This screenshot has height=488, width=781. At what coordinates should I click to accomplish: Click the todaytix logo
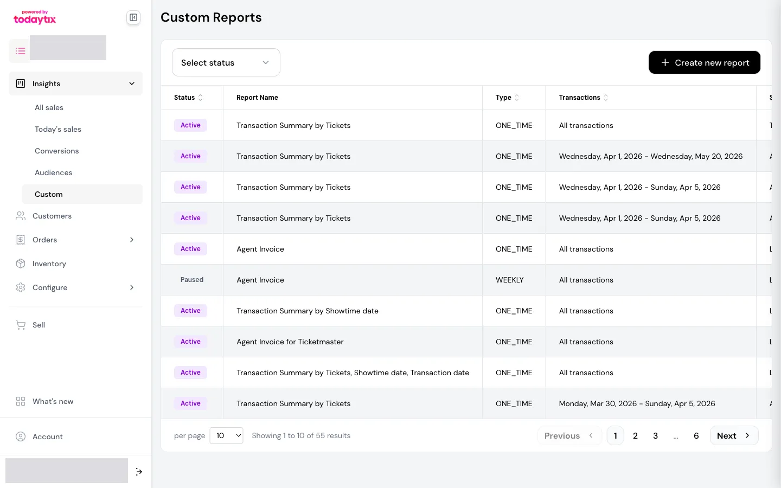(35, 17)
